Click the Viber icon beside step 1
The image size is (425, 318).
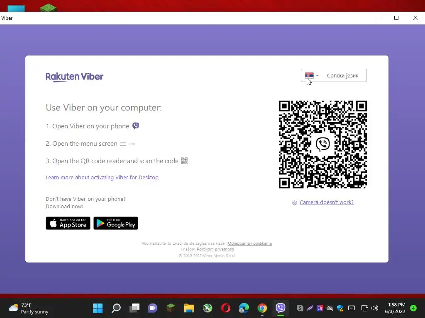pyautogui.click(x=136, y=126)
